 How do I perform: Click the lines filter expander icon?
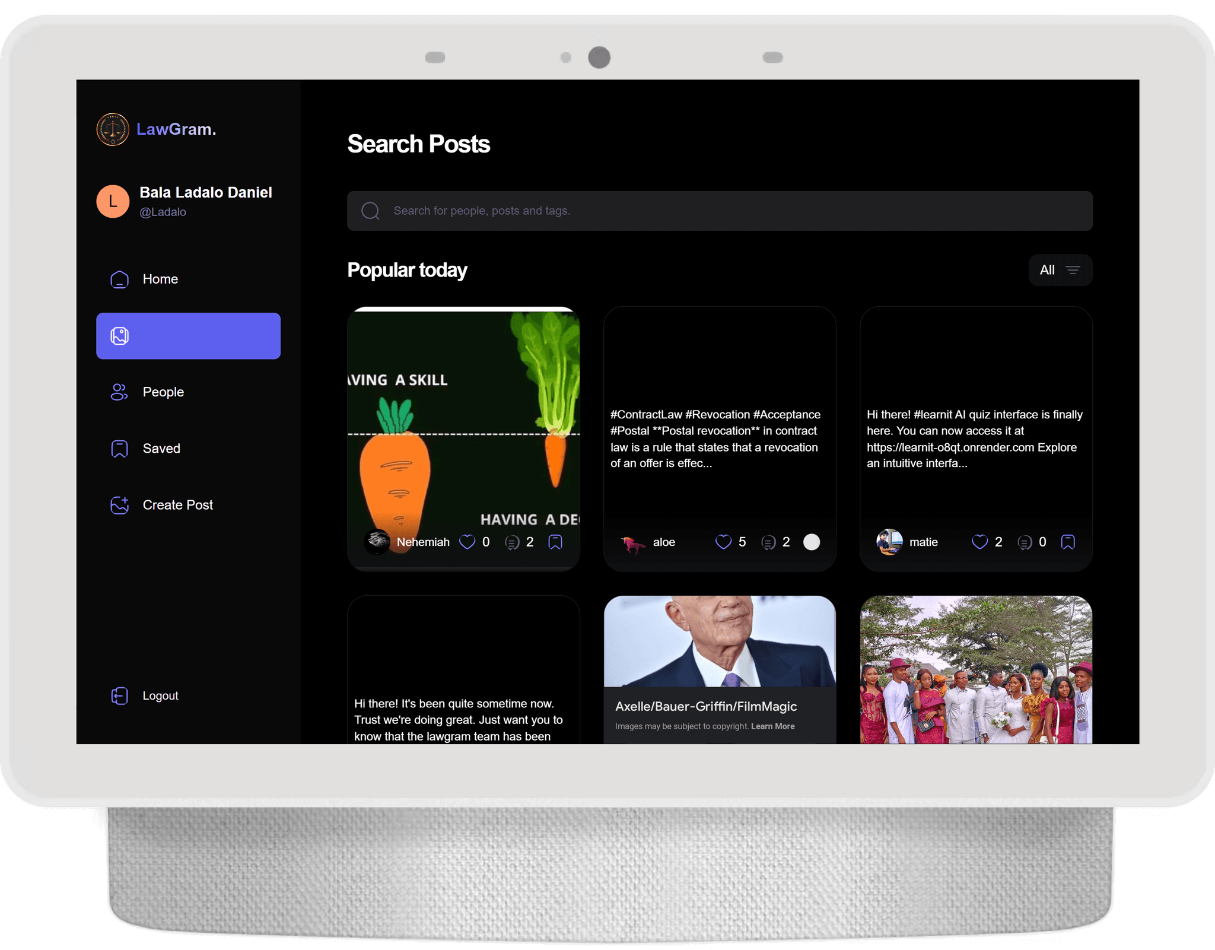click(x=1074, y=269)
